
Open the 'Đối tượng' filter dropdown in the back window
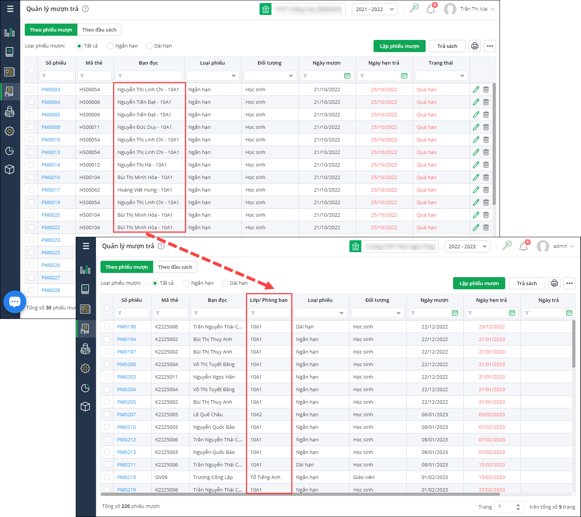point(270,76)
